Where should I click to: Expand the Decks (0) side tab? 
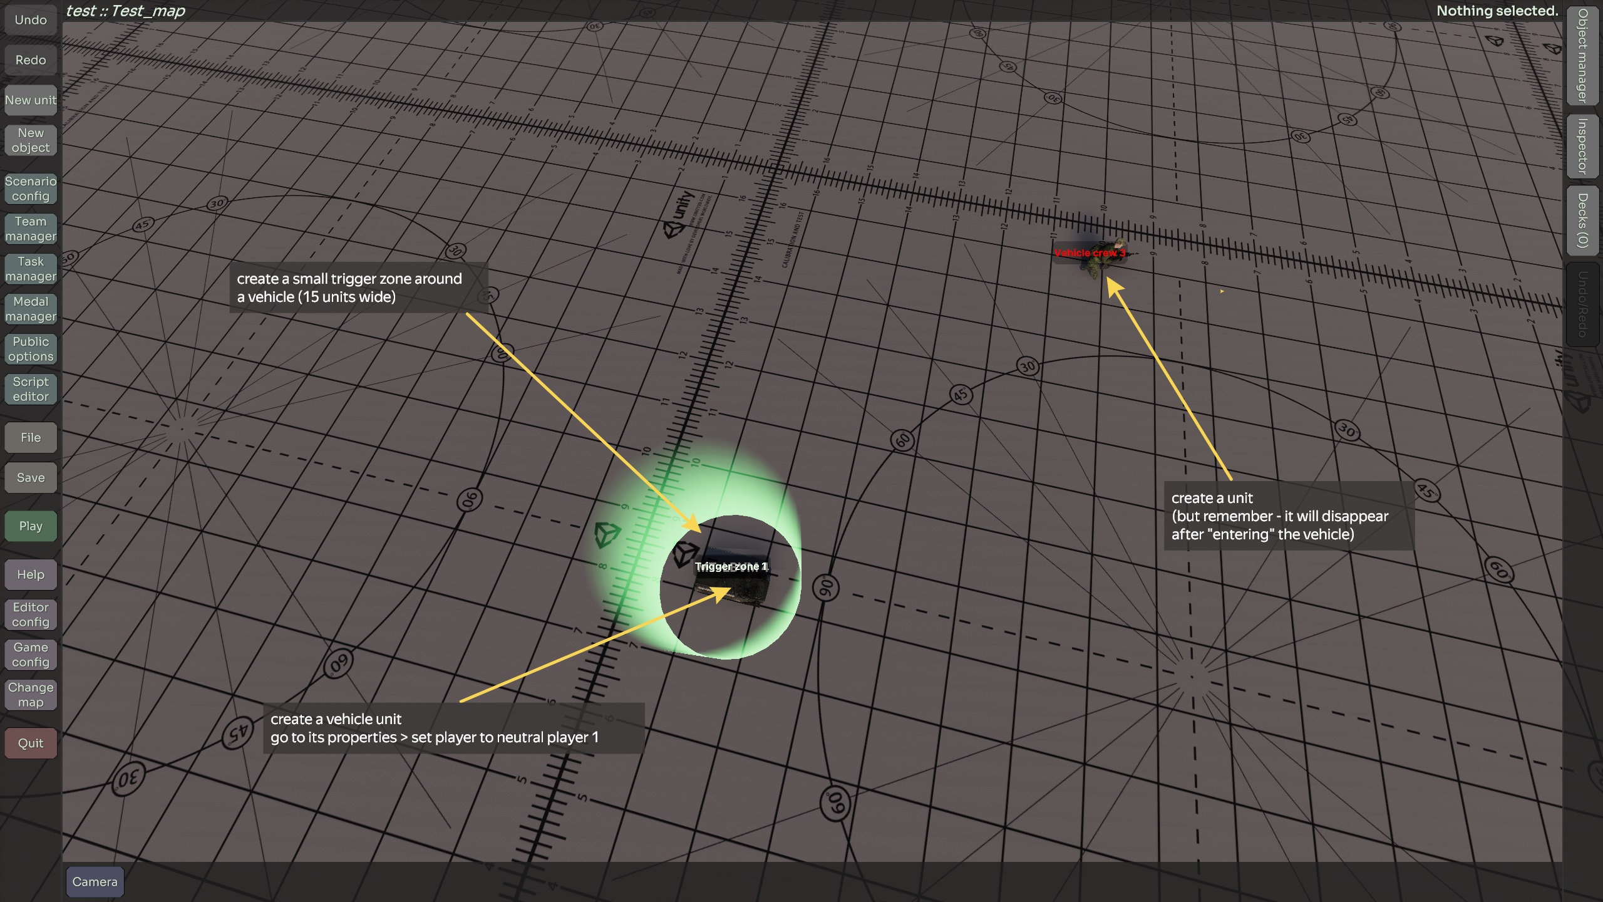[1582, 220]
